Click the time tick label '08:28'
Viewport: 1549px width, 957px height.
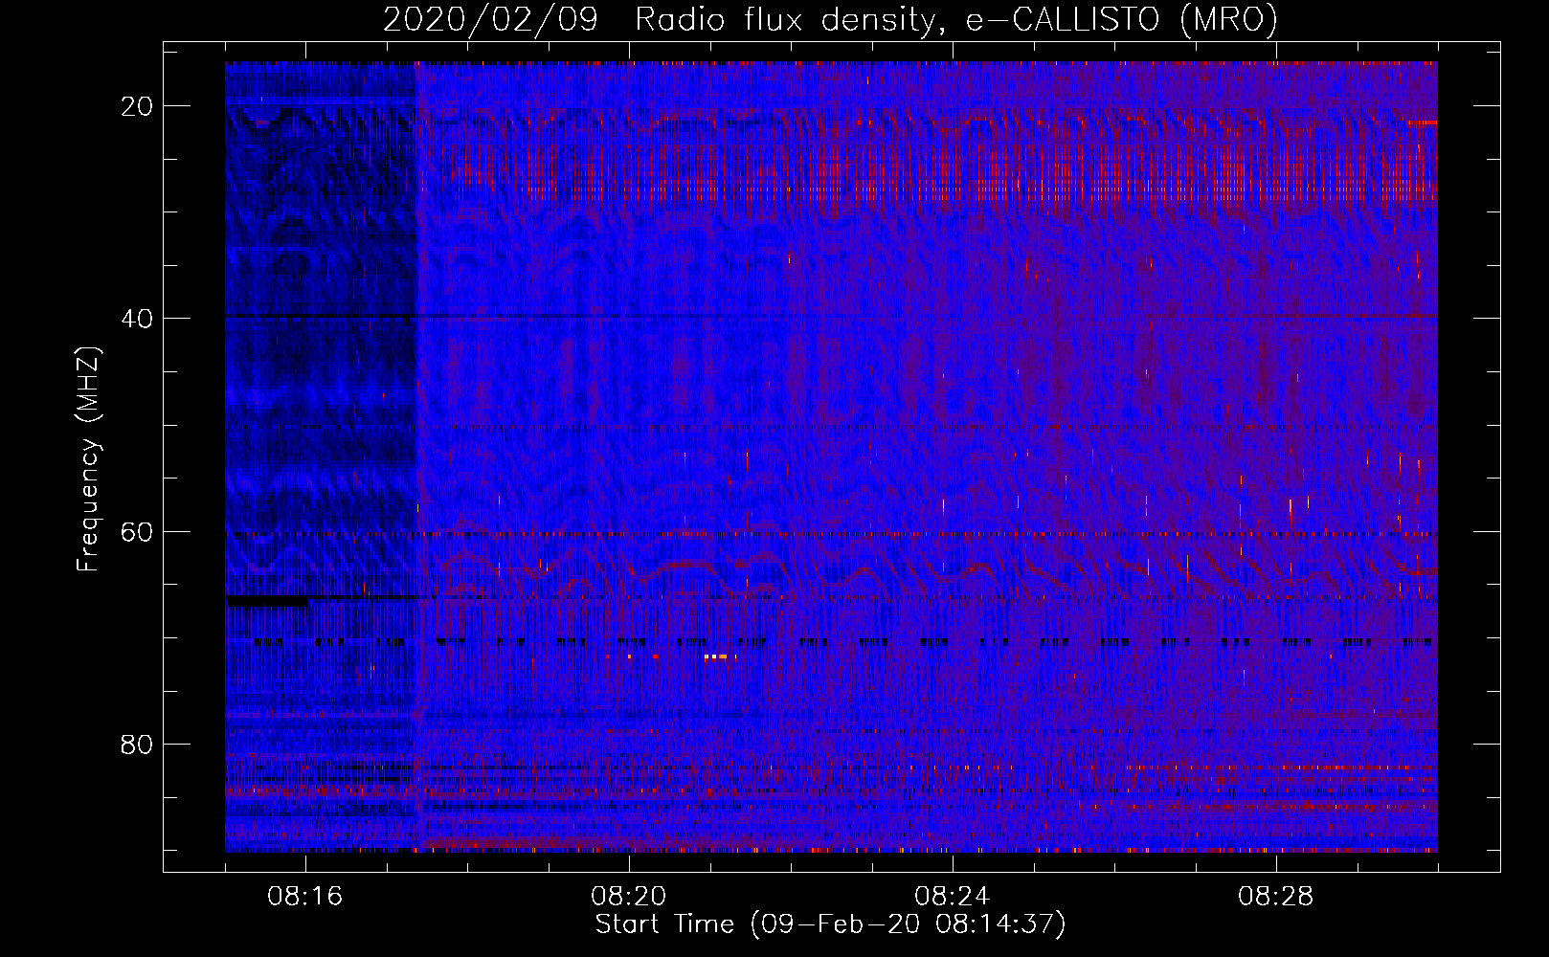point(1276,897)
